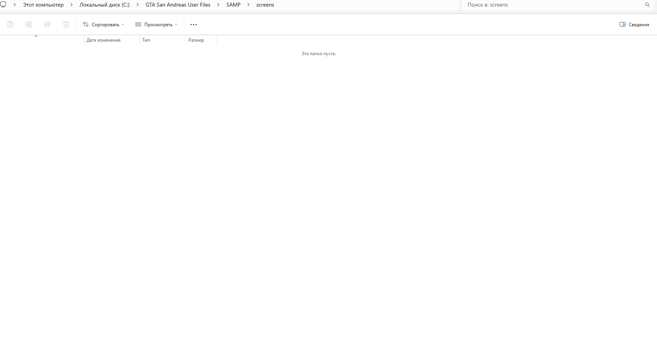Open the three-dot more options menu
657x339 pixels.
point(194,24)
